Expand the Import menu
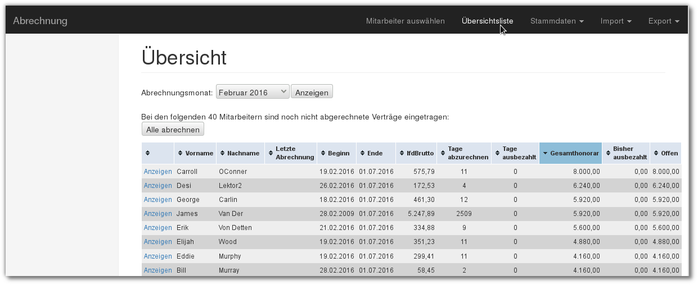Image resolution: width=698 pixels, height=285 pixels. [616, 21]
